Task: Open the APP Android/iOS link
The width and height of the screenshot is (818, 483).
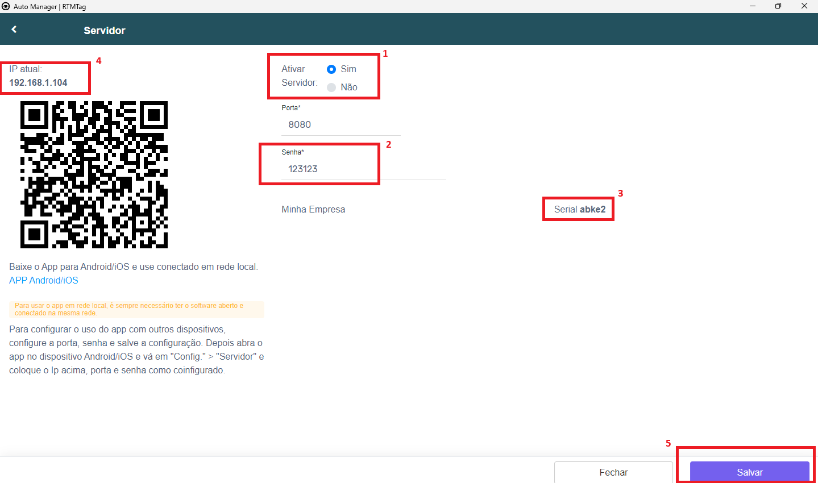Action: point(44,280)
